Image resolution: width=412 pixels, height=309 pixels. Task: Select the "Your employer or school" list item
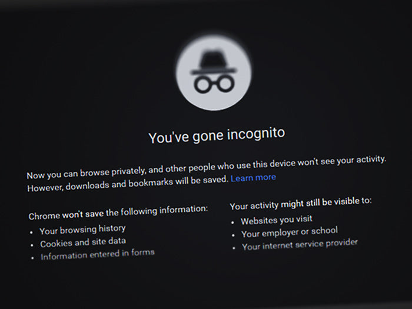click(x=290, y=232)
